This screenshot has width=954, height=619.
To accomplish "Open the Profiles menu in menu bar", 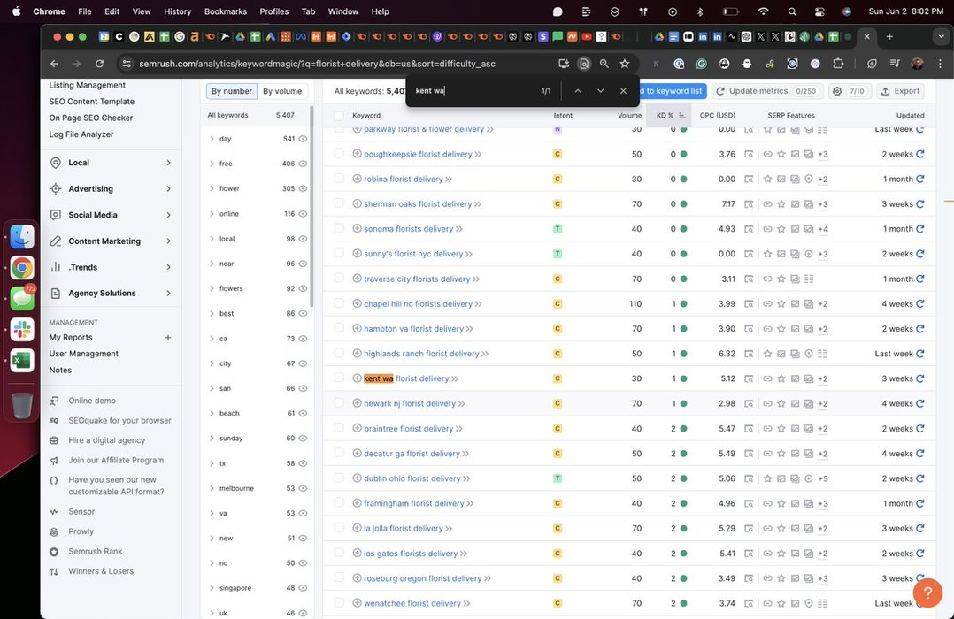I will 273,11.
